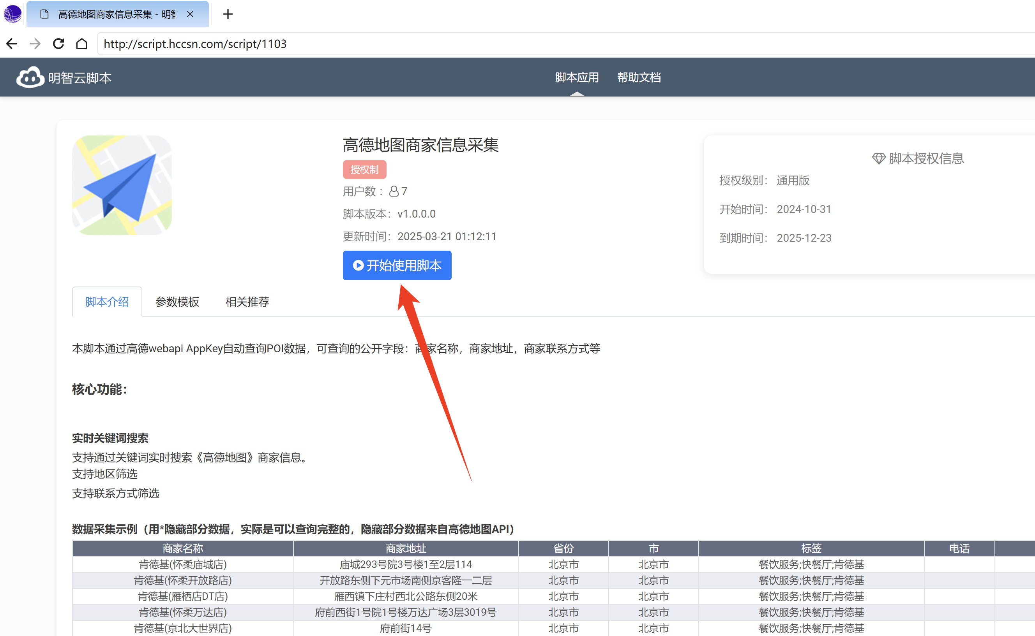Click the address 府前街14号

click(406, 629)
